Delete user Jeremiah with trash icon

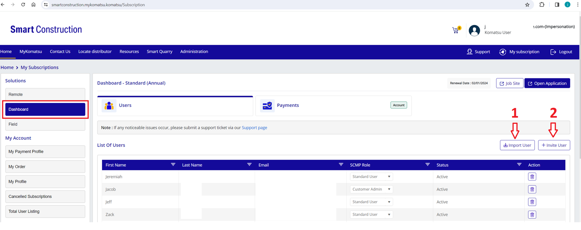click(x=532, y=177)
